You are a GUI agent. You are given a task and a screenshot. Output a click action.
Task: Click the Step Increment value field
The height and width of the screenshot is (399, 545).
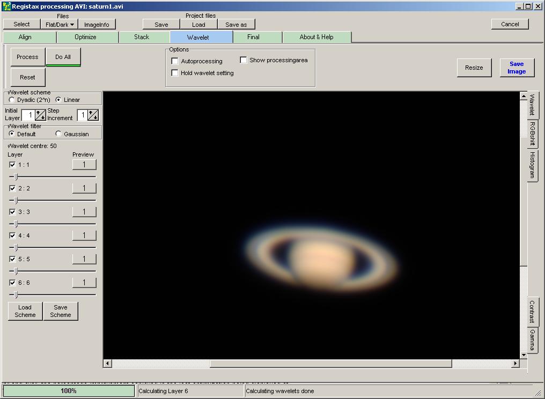(83, 115)
